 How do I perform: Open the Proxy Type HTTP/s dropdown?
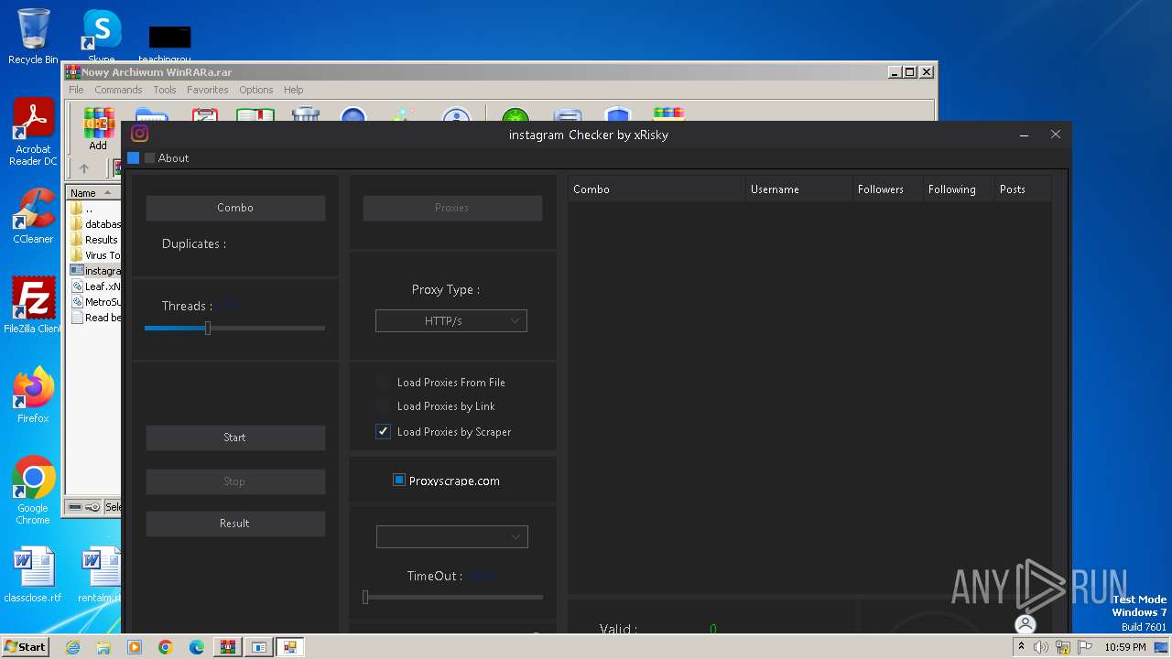pyautogui.click(x=451, y=321)
